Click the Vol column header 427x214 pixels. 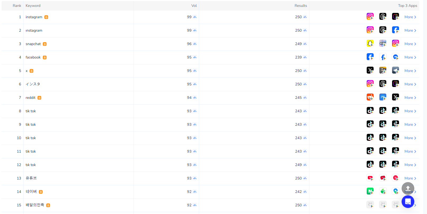[x=194, y=6]
